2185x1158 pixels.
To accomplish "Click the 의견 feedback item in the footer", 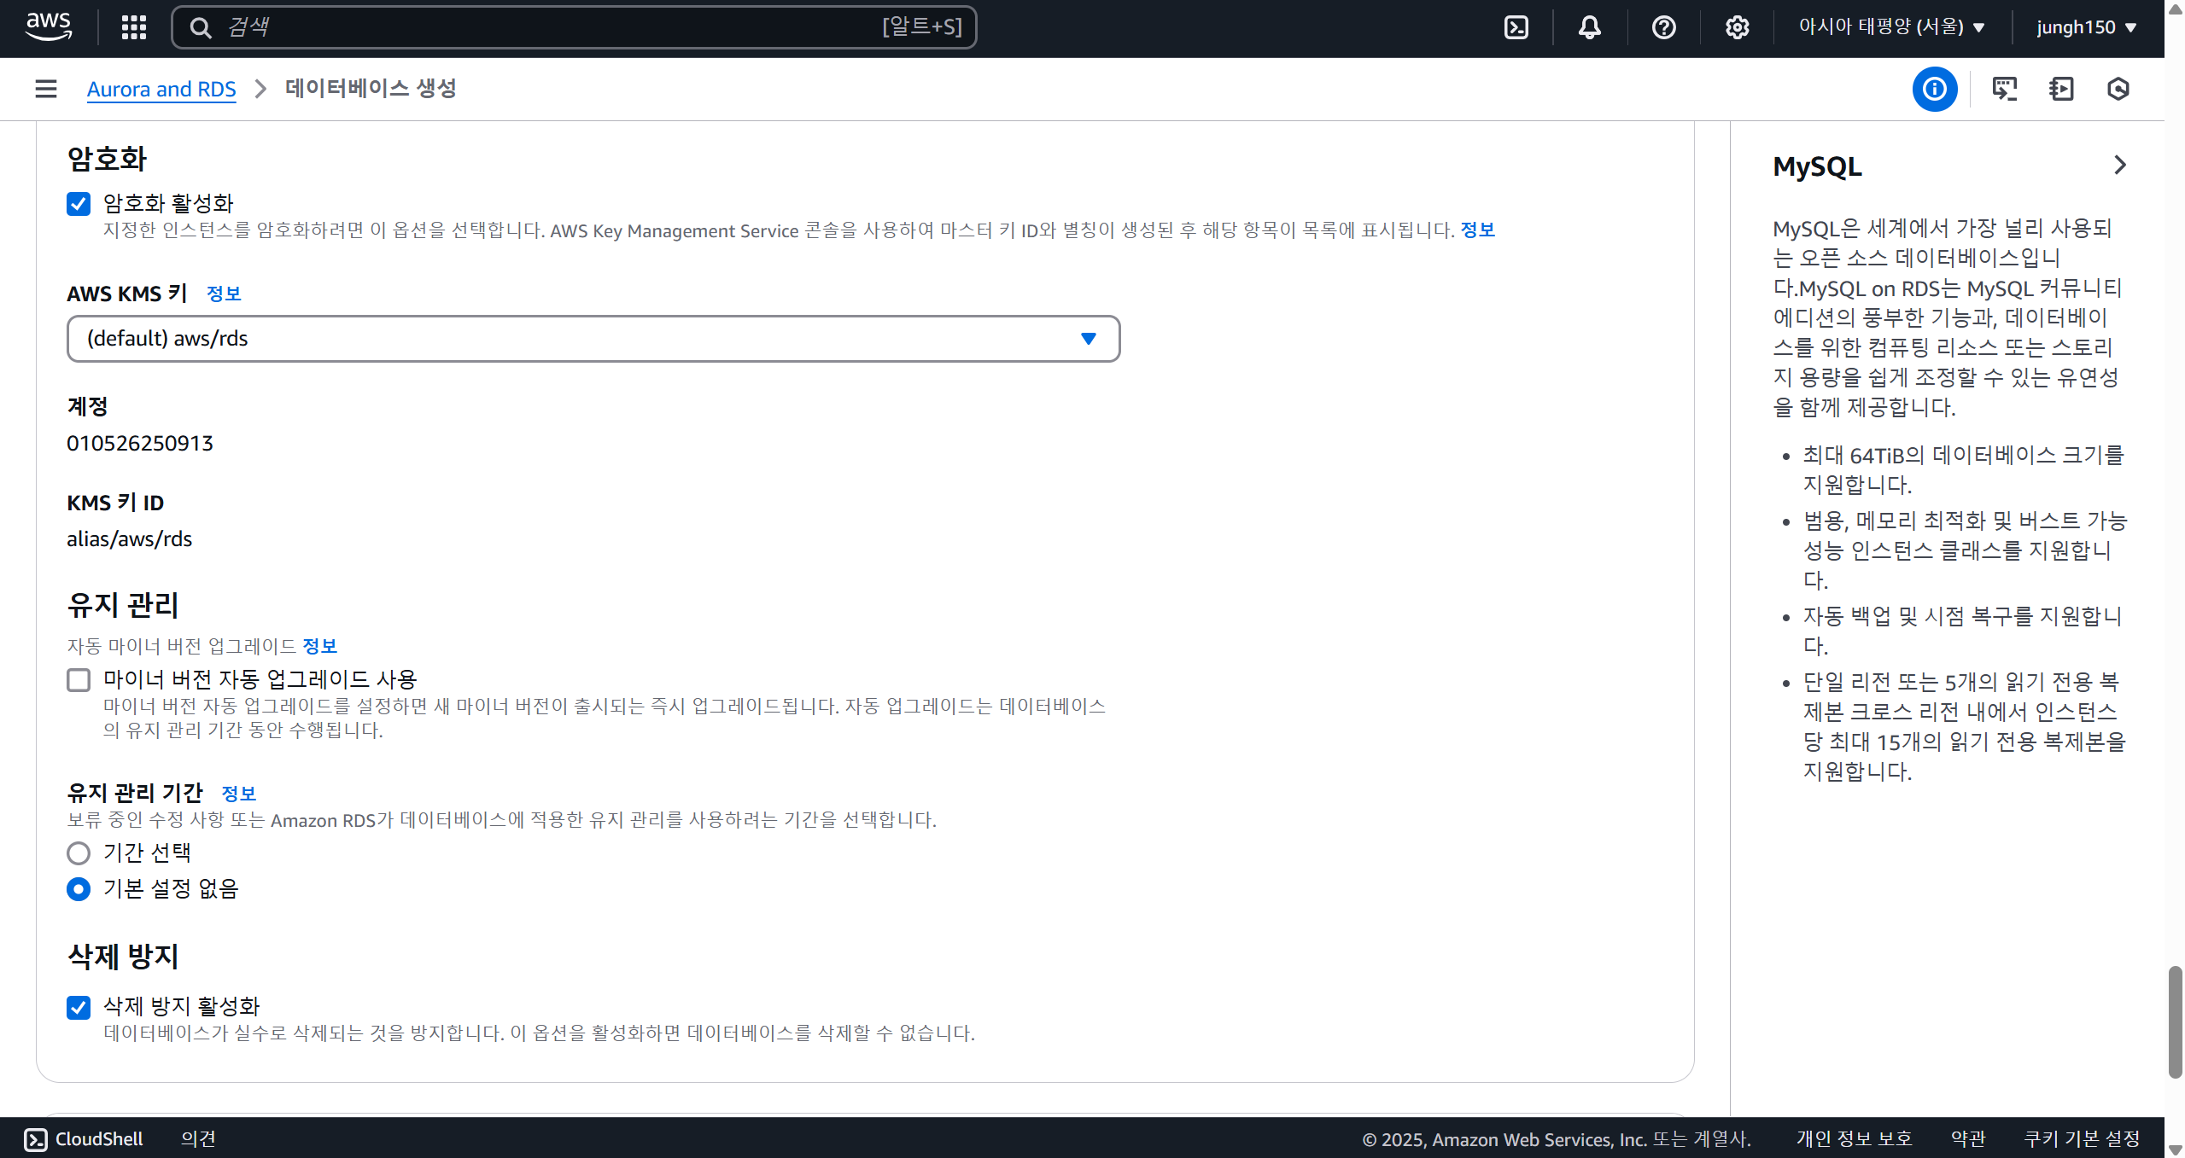I will click(x=198, y=1138).
